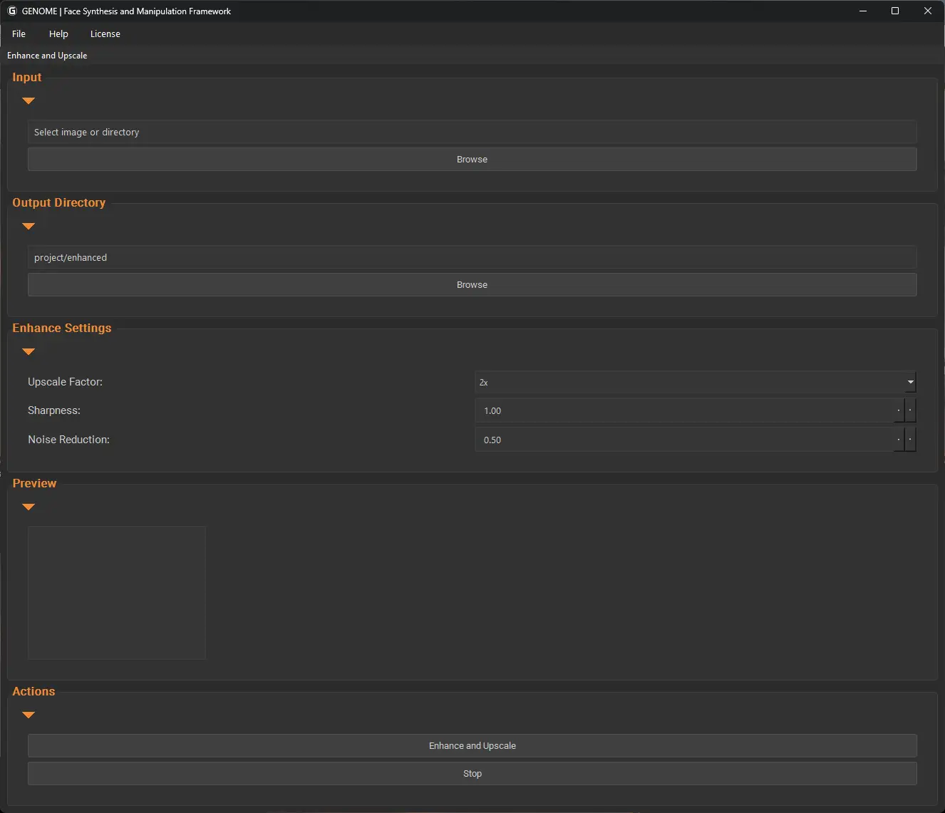Select the Enhance and Upscale tab
945x813 pixels.
pos(47,55)
